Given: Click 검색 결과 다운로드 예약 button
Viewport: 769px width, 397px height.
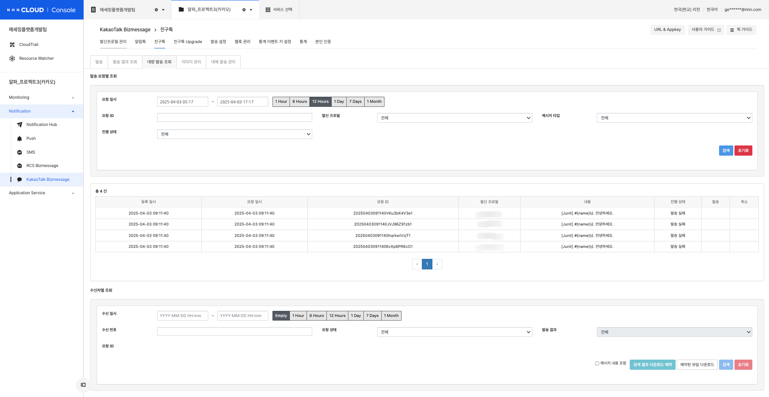Looking at the screenshot, I should (x=652, y=364).
